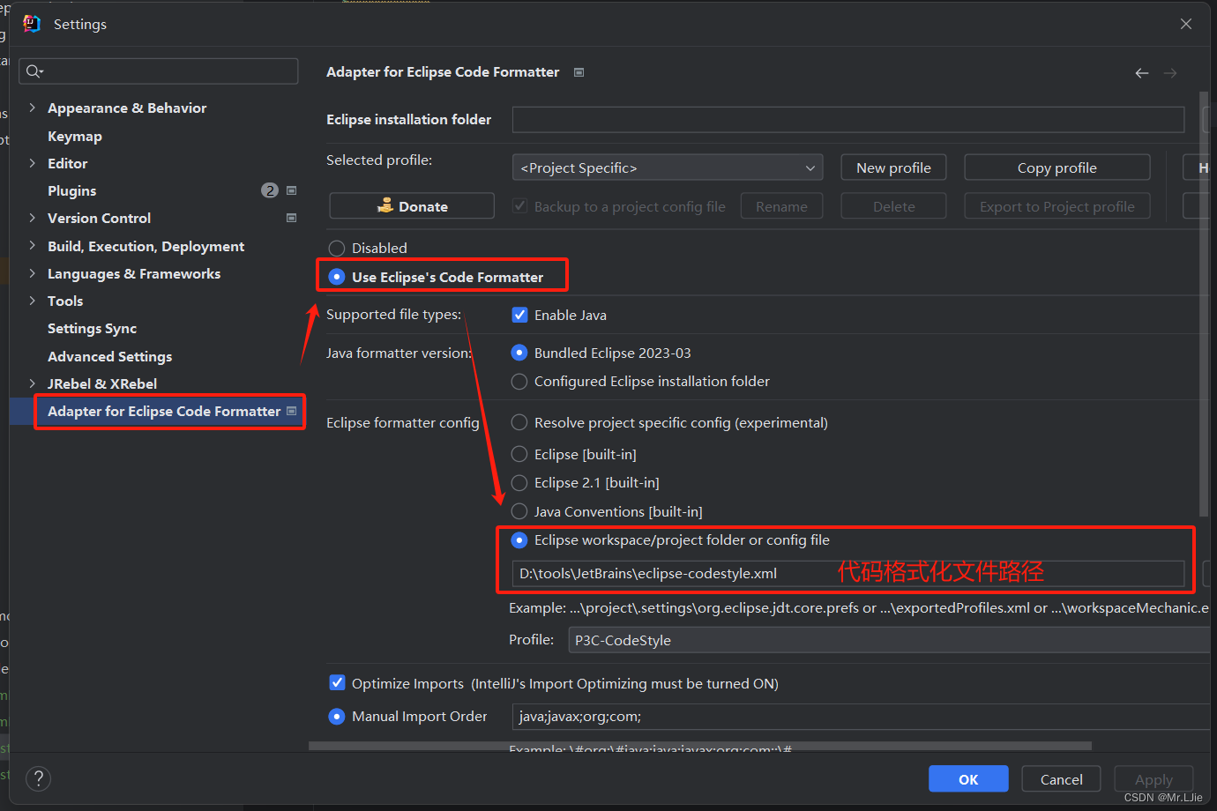Select Resolve project specific config (experimental)
The width and height of the screenshot is (1217, 811).
click(519, 422)
